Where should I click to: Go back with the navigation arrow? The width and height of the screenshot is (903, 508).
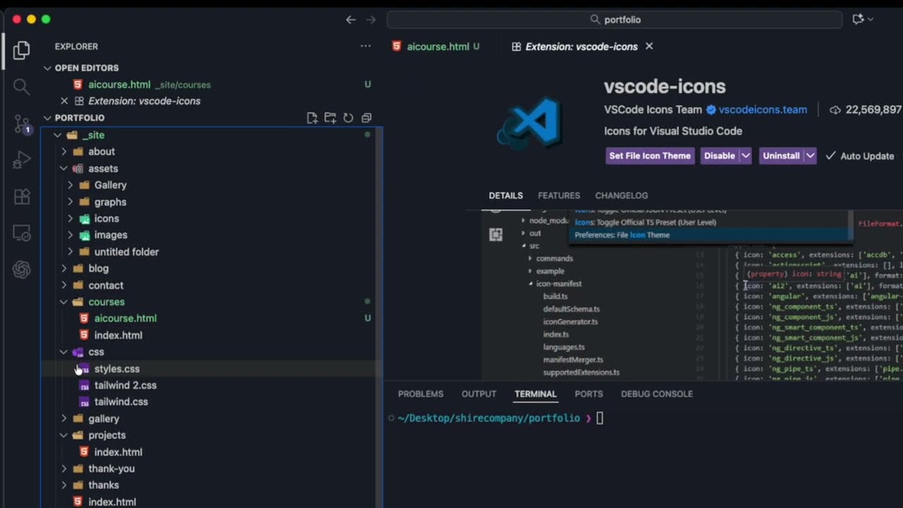[351, 20]
